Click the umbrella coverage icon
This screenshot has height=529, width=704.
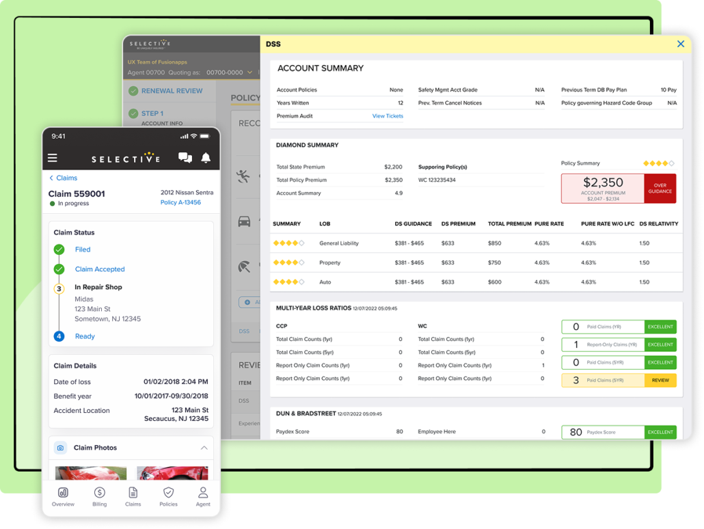point(244,267)
